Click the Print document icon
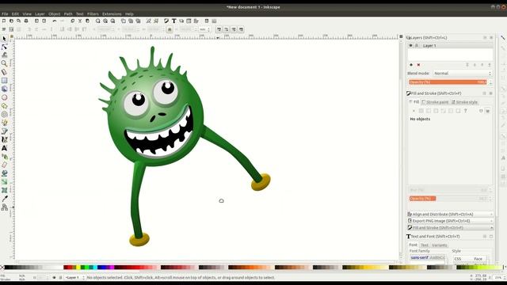 click(26, 21)
